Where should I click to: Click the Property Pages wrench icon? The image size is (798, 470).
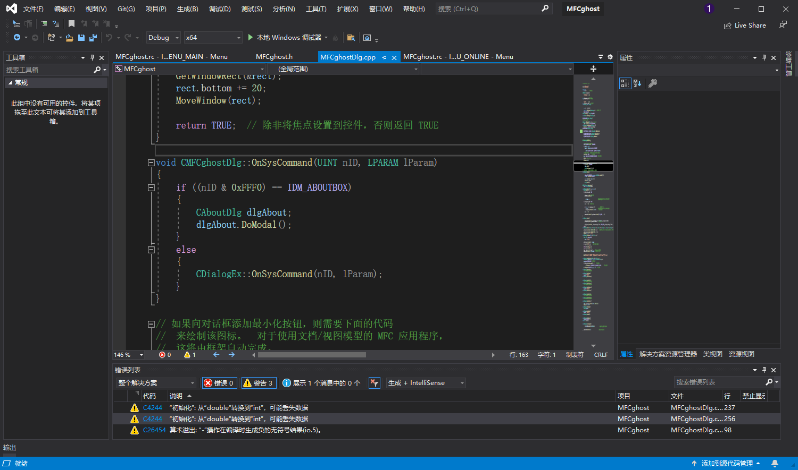click(x=653, y=83)
